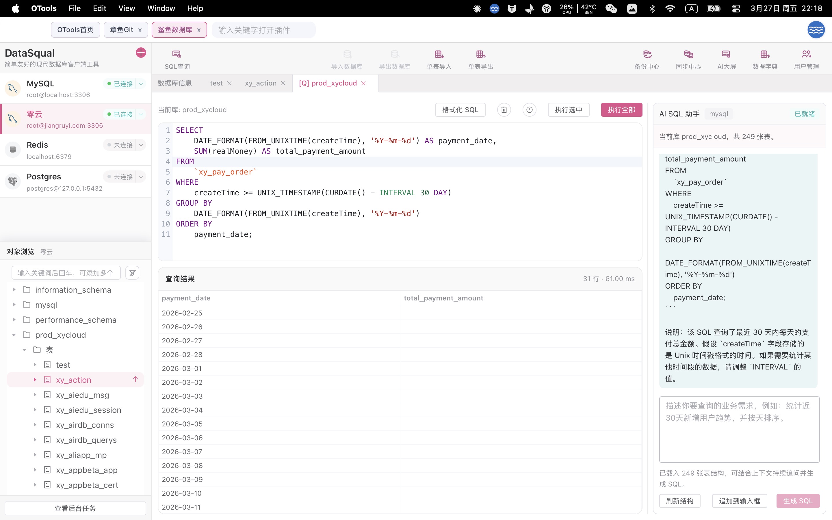Switch to the 数据库信息 tab
The image size is (832, 520).
tap(175, 83)
